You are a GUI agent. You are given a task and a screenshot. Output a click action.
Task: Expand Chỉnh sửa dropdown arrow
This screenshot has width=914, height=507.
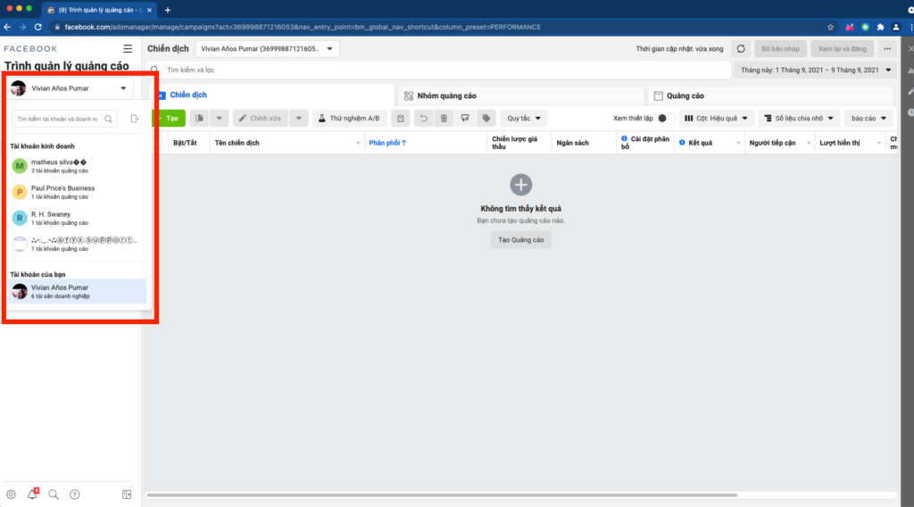click(298, 119)
